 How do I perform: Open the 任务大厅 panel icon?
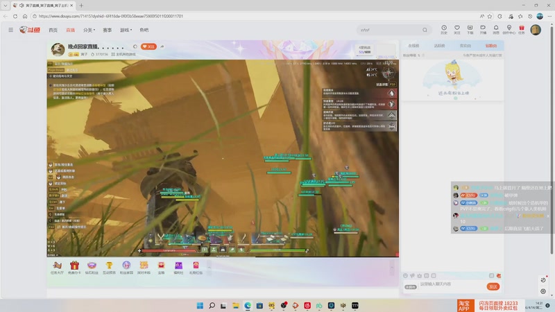pos(57,268)
